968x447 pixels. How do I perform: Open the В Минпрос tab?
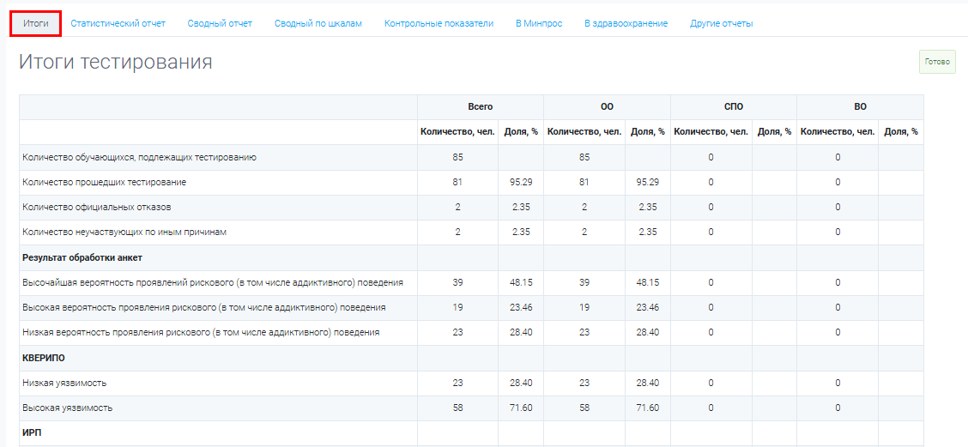[x=539, y=23]
